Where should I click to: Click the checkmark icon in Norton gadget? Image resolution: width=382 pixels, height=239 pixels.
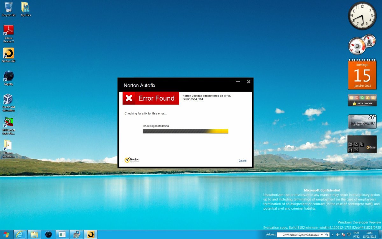coord(357,149)
